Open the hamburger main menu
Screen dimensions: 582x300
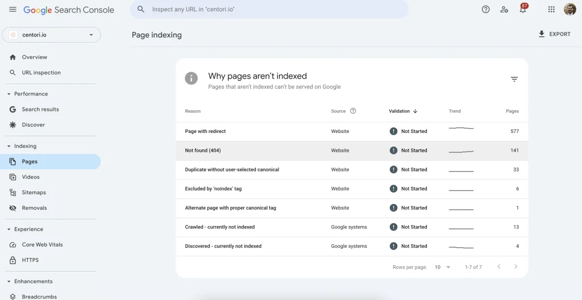coord(13,10)
